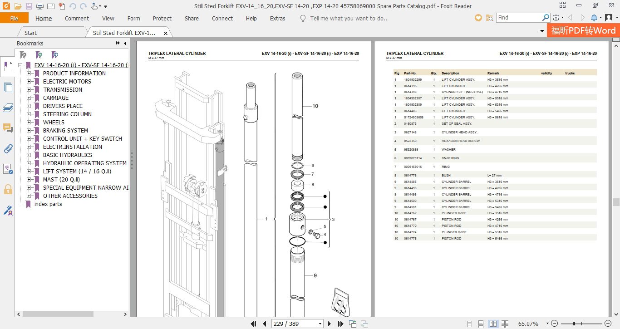Click the Save icon in quick access toolbar
This screenshot has width=620, height=329.
point(29,6)
